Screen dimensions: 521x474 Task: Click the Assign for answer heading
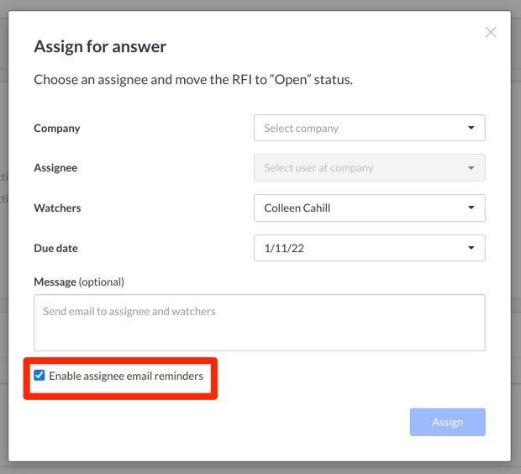100,47
